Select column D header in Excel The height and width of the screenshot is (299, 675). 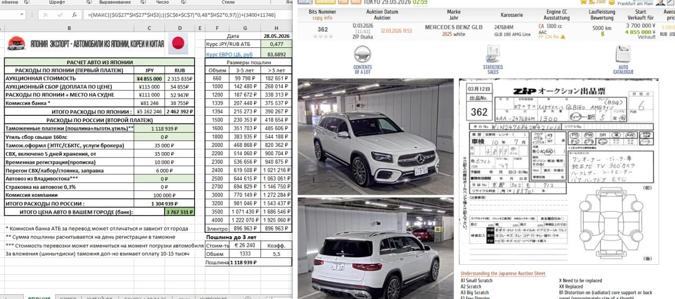180,27
